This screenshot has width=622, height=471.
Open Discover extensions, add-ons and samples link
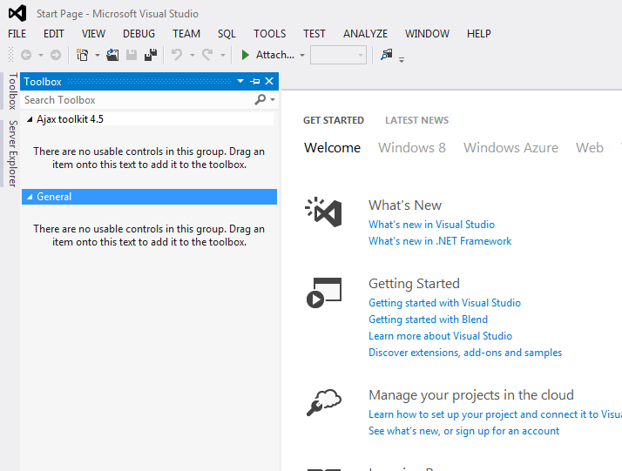point(465,353)
